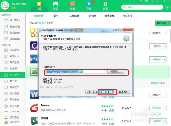Viewport: 171px width, 126px height.
Task: Select 今日热门 star in sidebar
Action: click(12, 20)
